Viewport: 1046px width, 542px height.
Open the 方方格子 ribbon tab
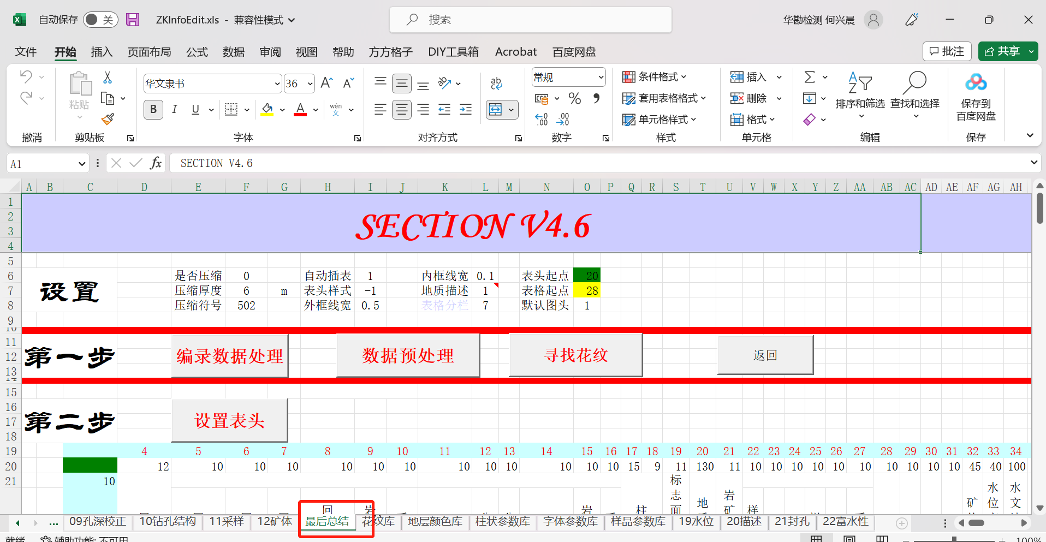coord(391,52)
